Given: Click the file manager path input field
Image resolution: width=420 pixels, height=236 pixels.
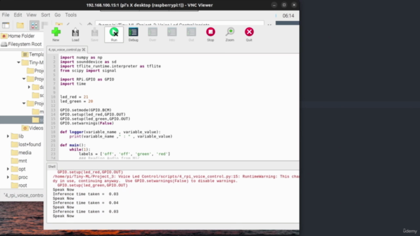Looking at the screenshot, I should (179, 24).
